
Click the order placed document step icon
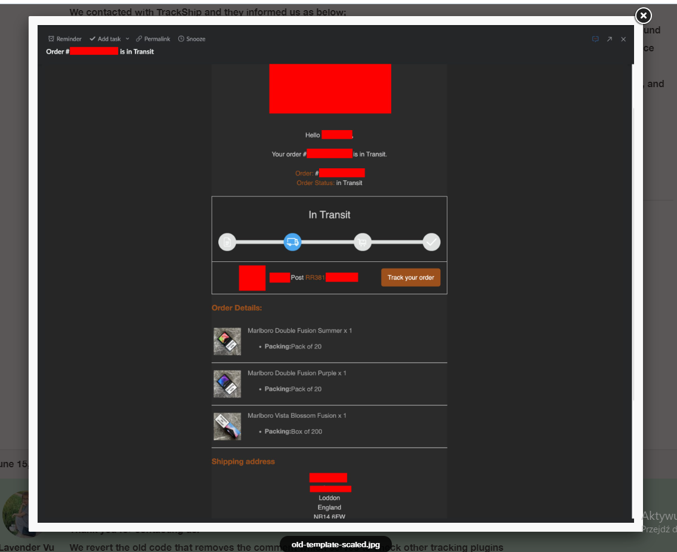(227, 242)
